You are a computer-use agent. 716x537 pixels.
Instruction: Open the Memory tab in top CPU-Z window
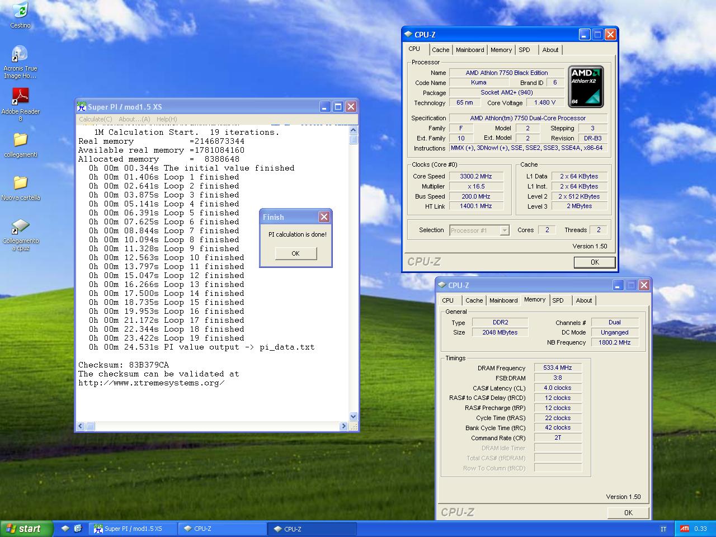click(x=501, y=50)
